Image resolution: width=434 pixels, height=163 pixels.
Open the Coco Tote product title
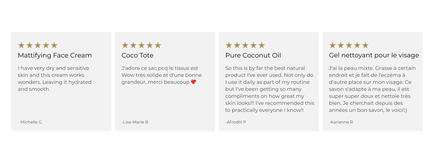pos(137,55)
